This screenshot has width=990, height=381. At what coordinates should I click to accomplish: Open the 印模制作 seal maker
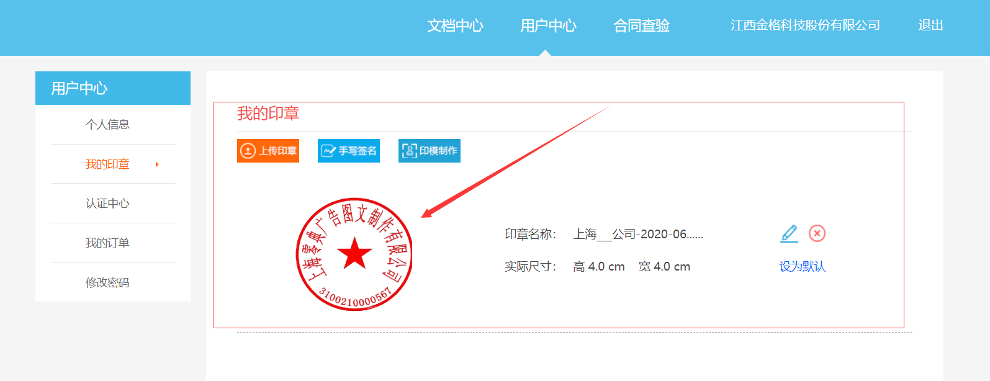click(430, 151)
